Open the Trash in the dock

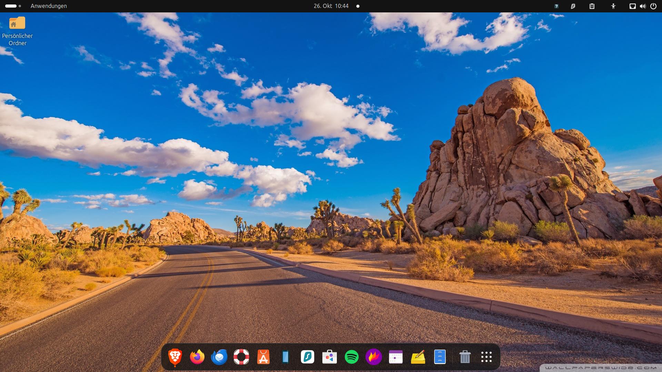coord(465,357)
